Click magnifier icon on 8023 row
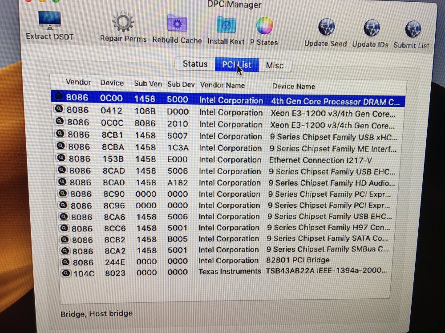445x333 pixels. tap(66, 273)
